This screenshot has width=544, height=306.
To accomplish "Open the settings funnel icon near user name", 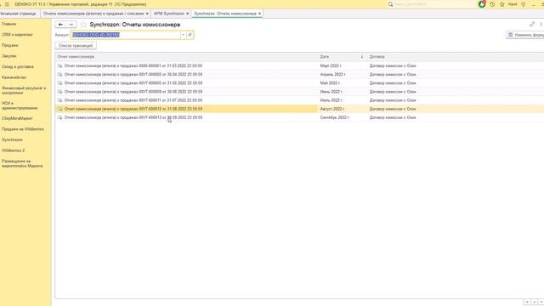I will coord(524,4).
